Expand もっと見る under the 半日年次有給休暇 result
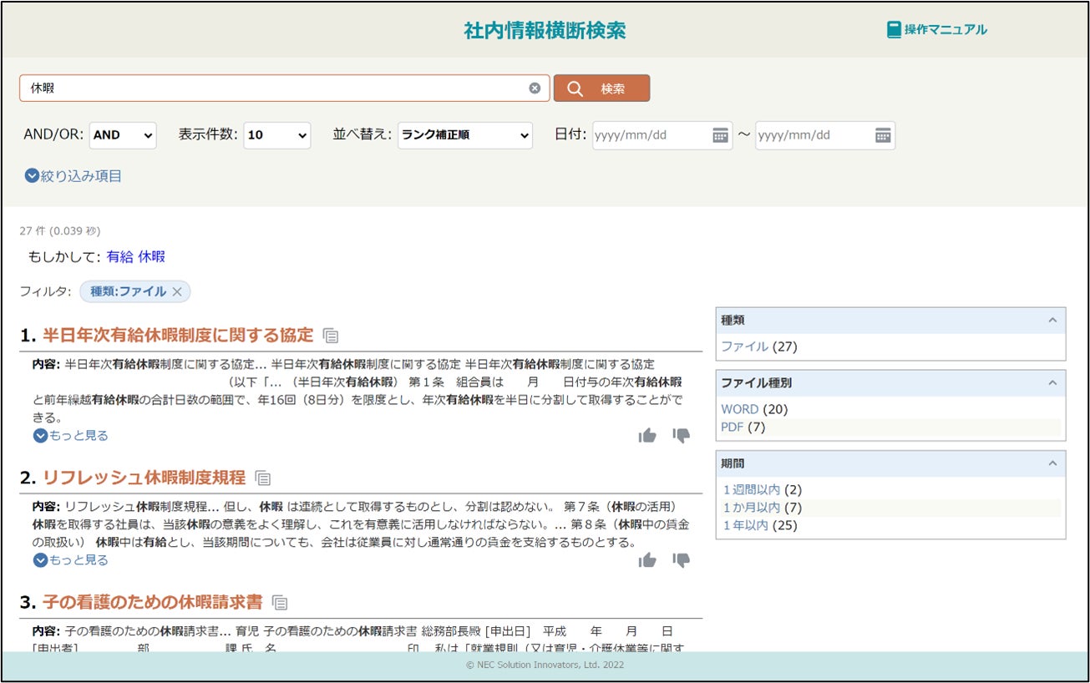Image resolution: width=1090 pixels, height=683 pixels. [71, 436]
